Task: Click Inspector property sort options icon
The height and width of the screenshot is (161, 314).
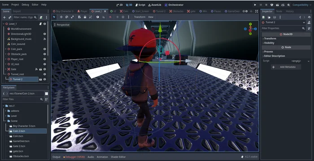Action: (x=309, y=29)
